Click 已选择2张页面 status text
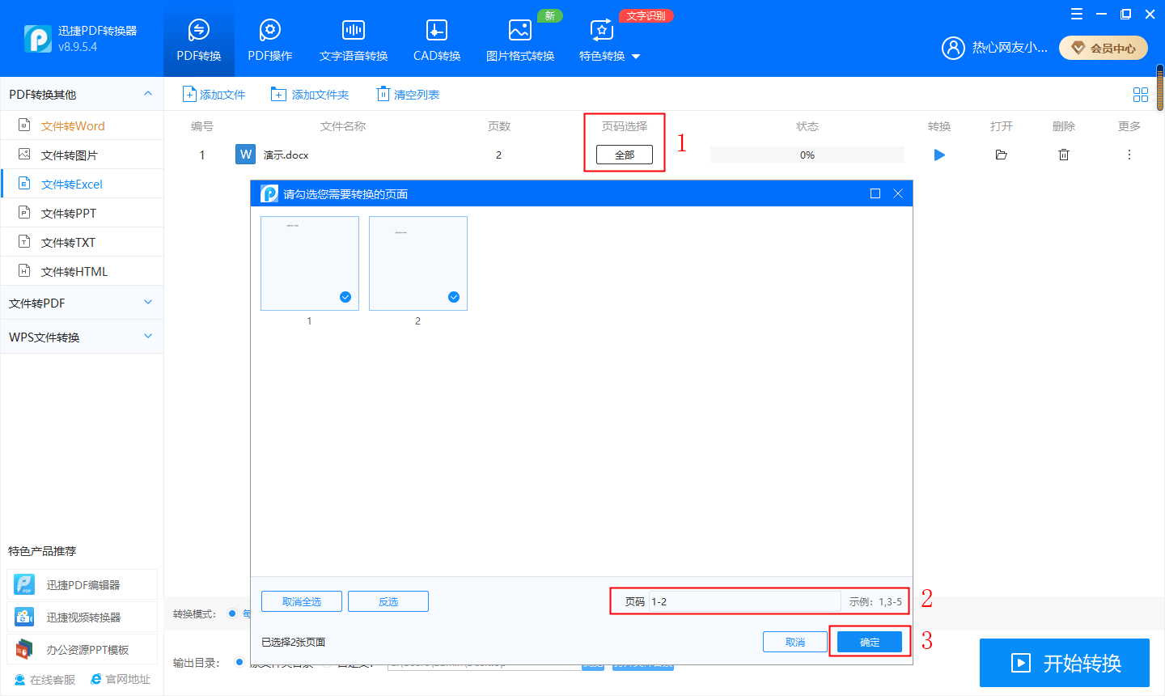This screenshot has width=1165, height=696. click(293, 642)
